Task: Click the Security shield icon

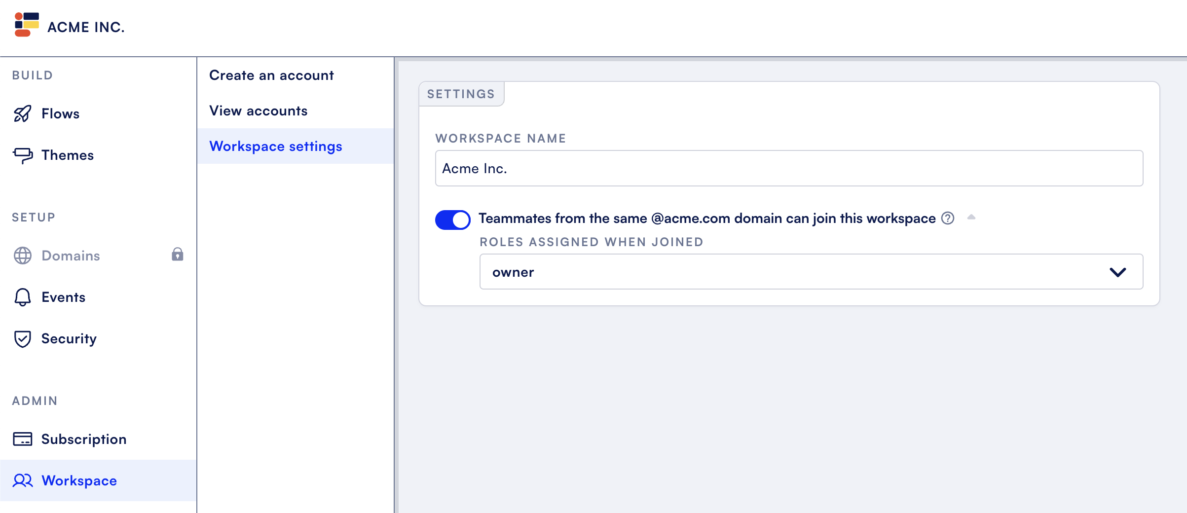Action: click(x=23, y=339)
